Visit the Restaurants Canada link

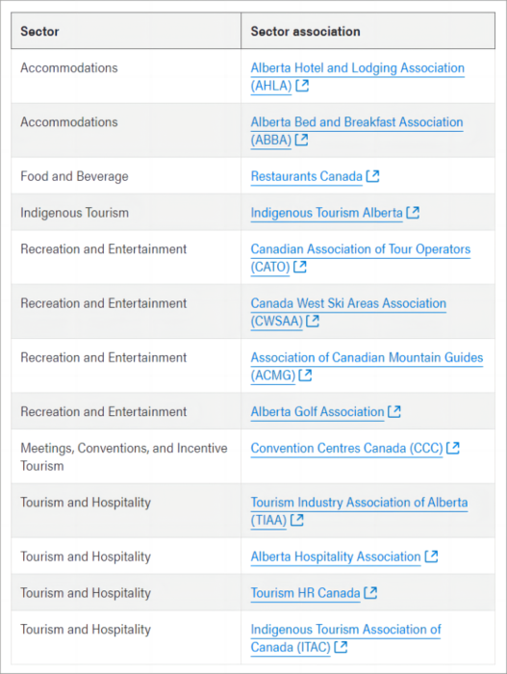(x=306, y=176)
